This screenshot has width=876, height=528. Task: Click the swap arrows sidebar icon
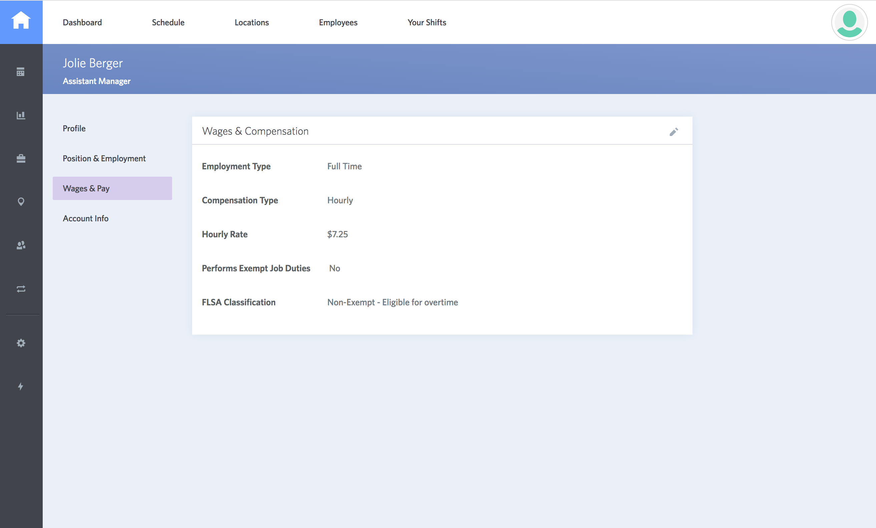(21, 289)
